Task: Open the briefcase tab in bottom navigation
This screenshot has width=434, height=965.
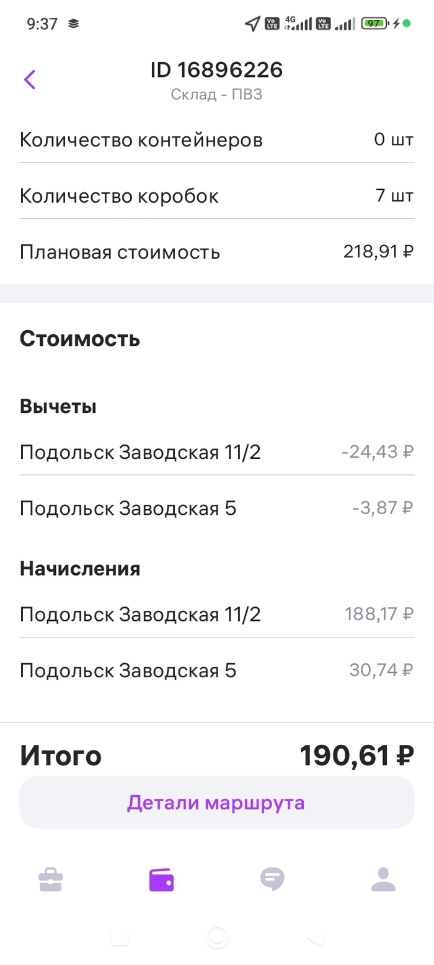Action: [x=51, y=879]
